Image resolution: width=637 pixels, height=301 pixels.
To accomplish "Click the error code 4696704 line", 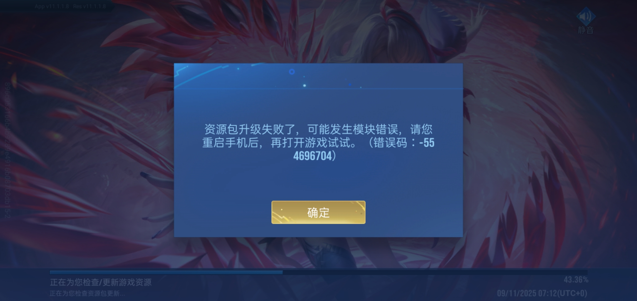I will pyautogui.click(x=315, y=156).
